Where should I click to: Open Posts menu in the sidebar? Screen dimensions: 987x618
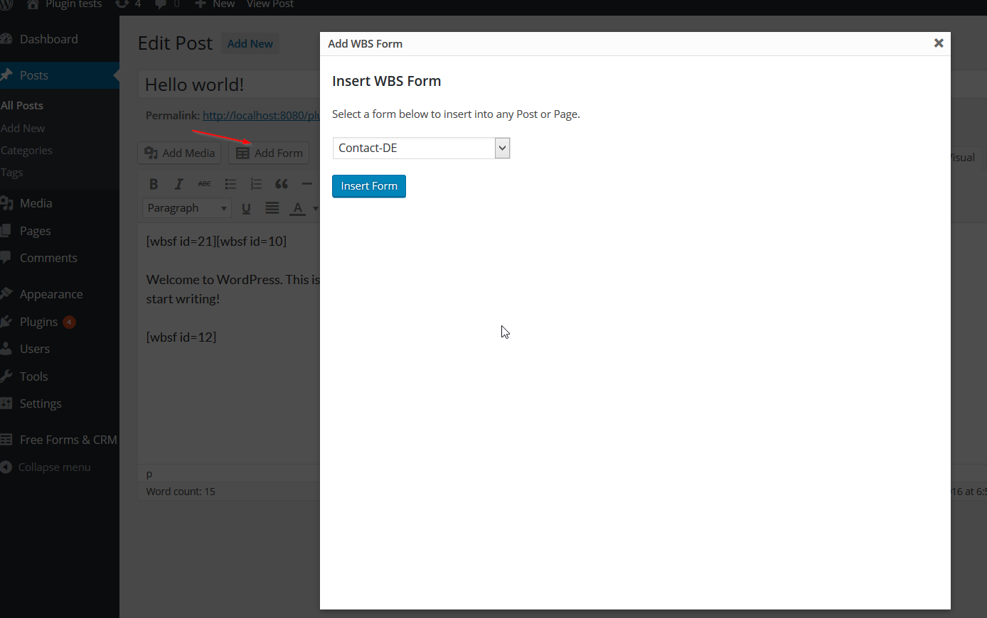coord(33,75)
